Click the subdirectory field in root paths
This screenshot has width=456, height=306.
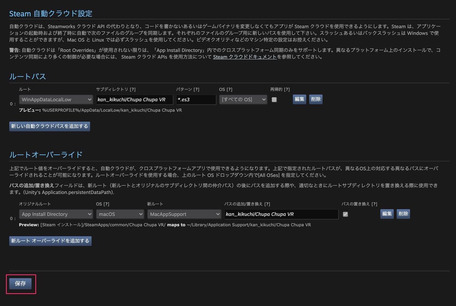(x=135, y=100)
